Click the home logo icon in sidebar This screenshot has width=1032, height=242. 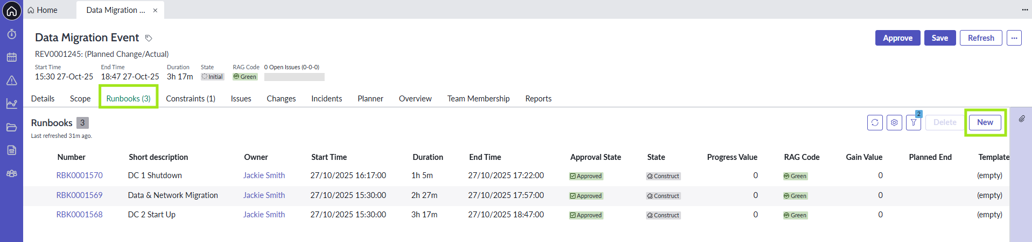12,11
